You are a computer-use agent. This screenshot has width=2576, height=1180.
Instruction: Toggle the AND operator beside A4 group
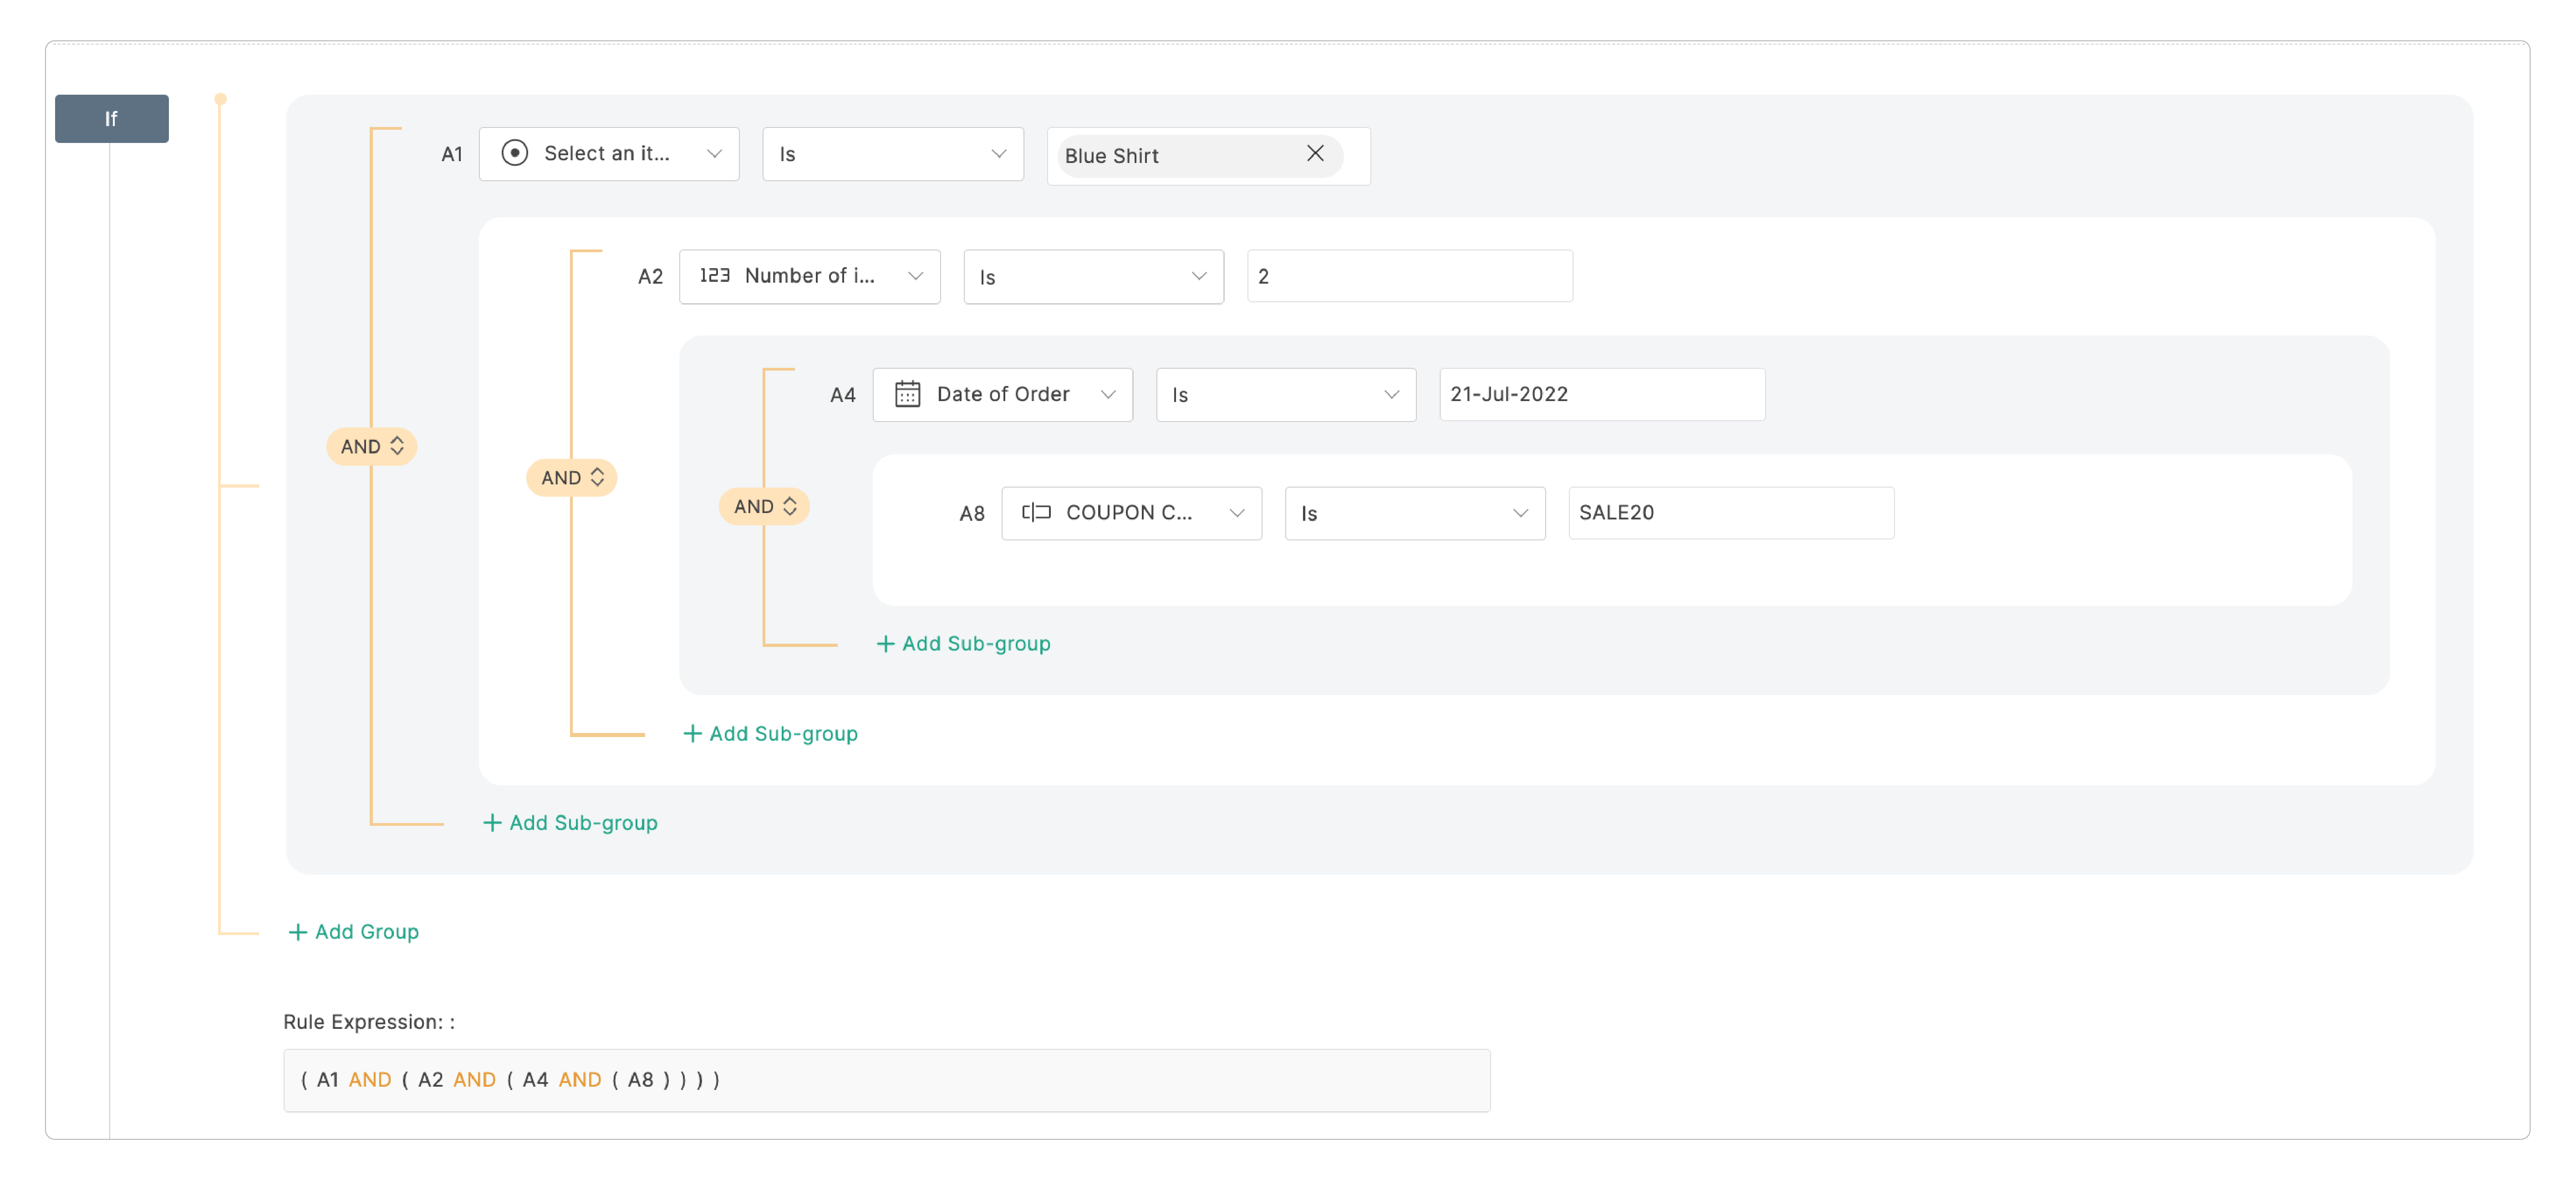[764, 506]
